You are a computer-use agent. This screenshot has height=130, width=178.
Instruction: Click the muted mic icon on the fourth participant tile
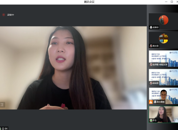(151, 83)
